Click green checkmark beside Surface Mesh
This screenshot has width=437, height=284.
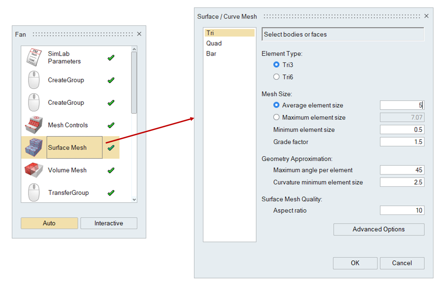point(111,147)
